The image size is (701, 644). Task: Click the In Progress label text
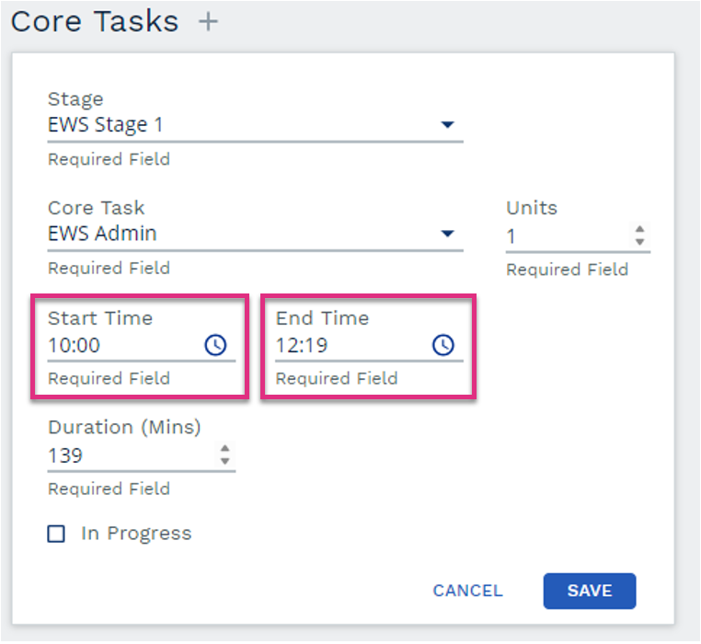point(136,534)
